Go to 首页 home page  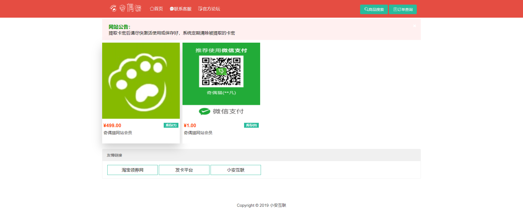(x=156, y=9)
